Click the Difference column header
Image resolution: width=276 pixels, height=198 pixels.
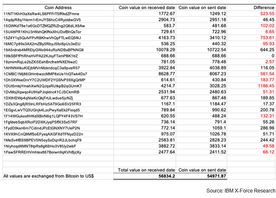point(264,8)
